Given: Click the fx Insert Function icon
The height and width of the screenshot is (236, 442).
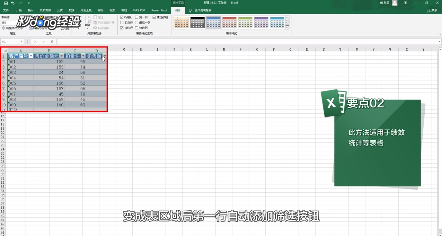Looking at the screenshot, I should point(52,42).
